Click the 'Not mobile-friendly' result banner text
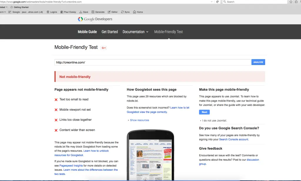Image resolution: width=301 pixels, height=181 pixels. [x=75, y=77]
